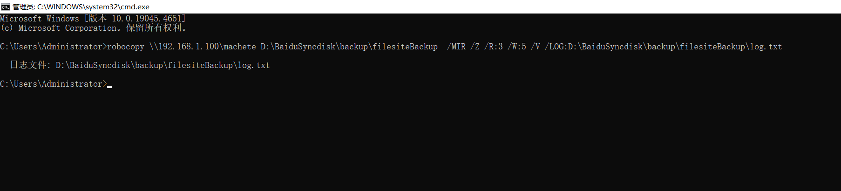Click the empty black console area below prompt
Viewport: 841px width, 191px height.
point(420,140)
